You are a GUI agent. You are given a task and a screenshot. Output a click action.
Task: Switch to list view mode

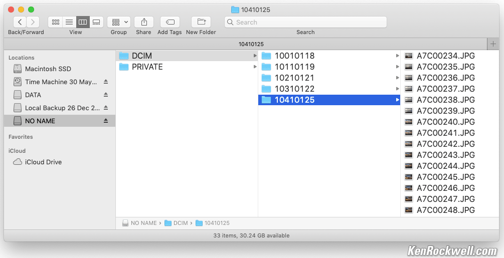(69, 22)
